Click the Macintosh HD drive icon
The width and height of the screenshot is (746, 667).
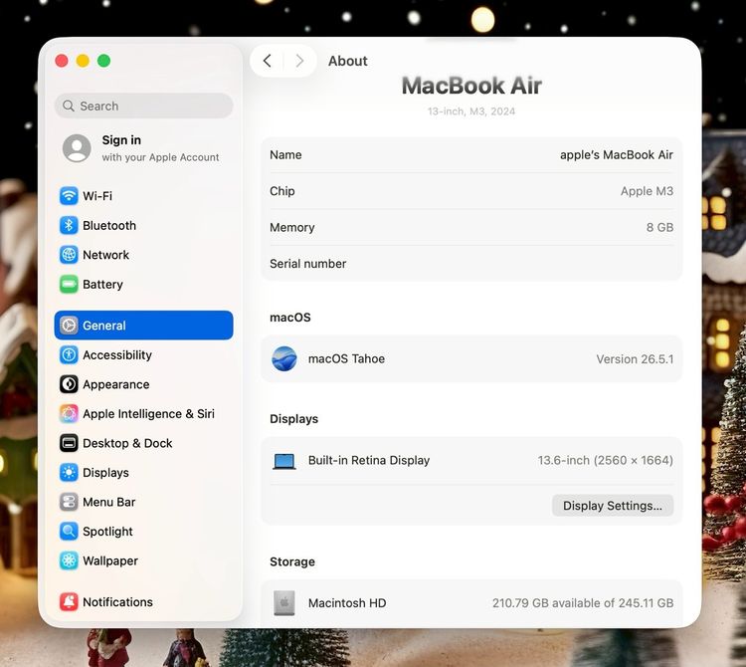point(284,602)
